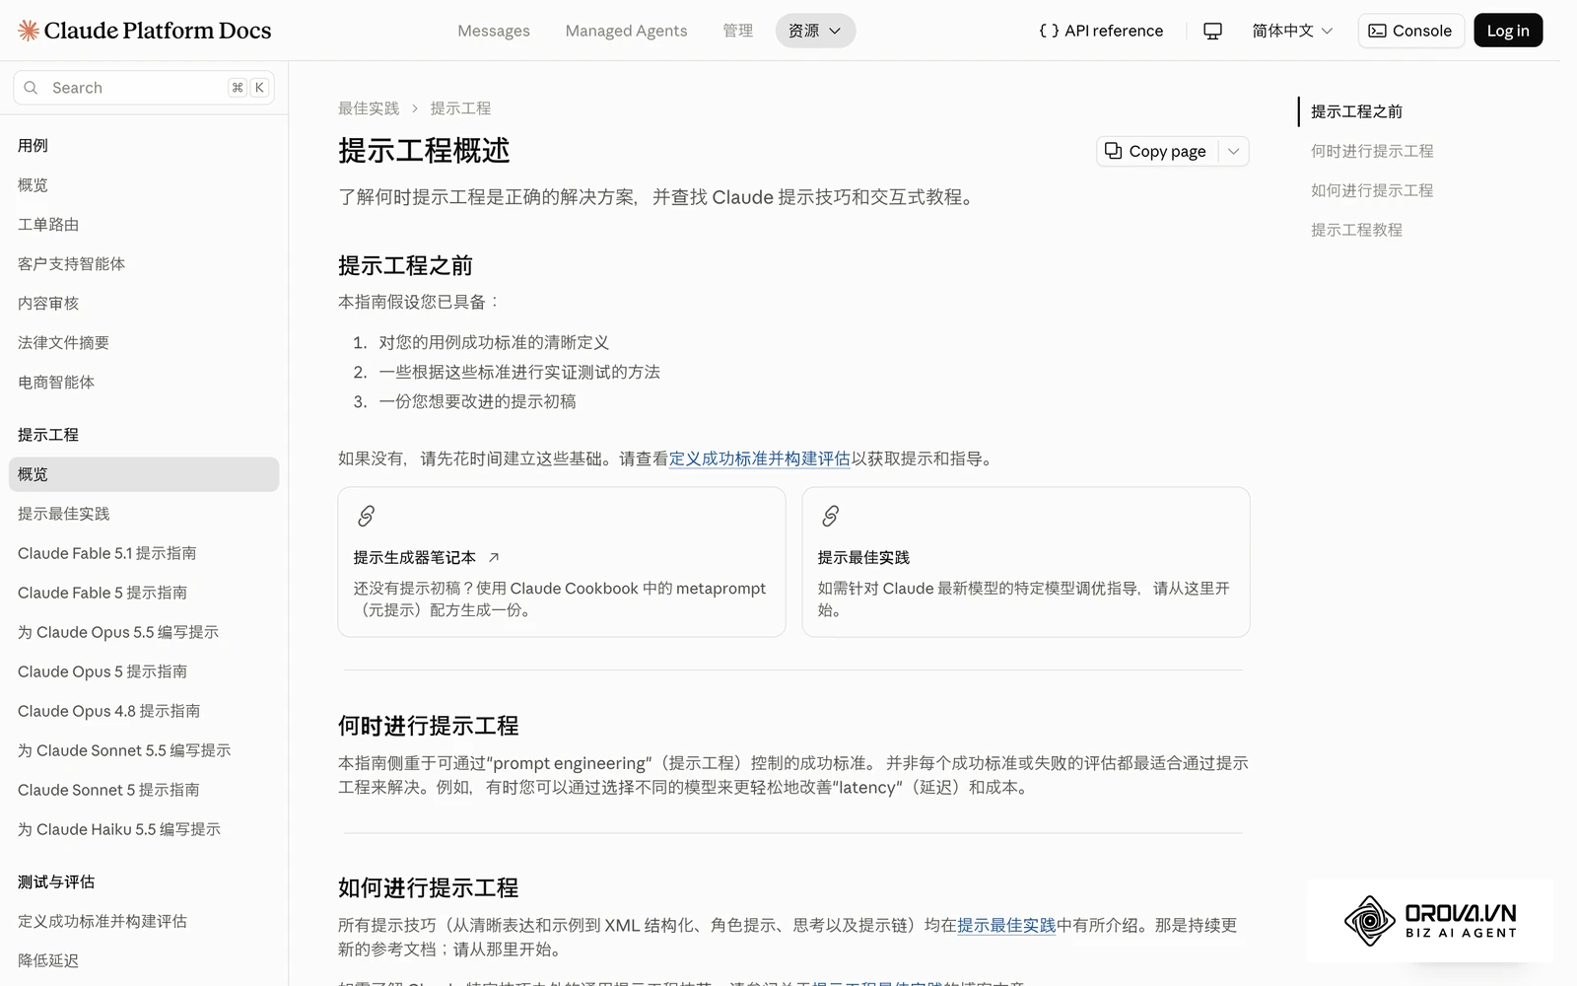Open the Console button
1577x986 pixels.
tap(1410, 31)
